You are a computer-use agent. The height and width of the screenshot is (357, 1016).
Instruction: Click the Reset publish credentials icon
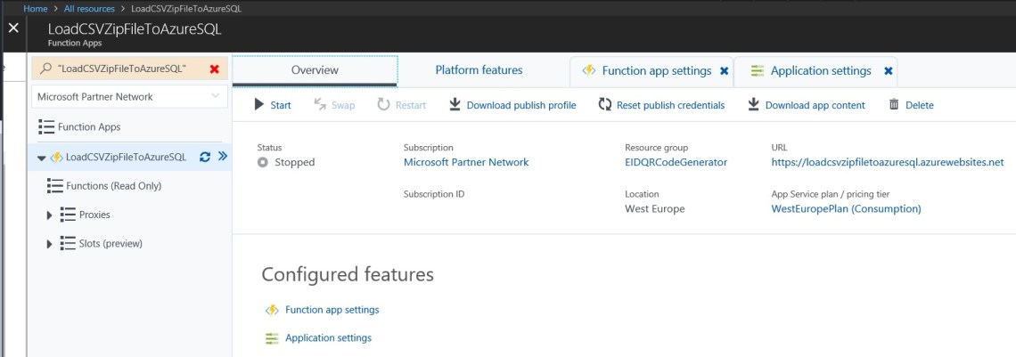click(x=605, y=105)
